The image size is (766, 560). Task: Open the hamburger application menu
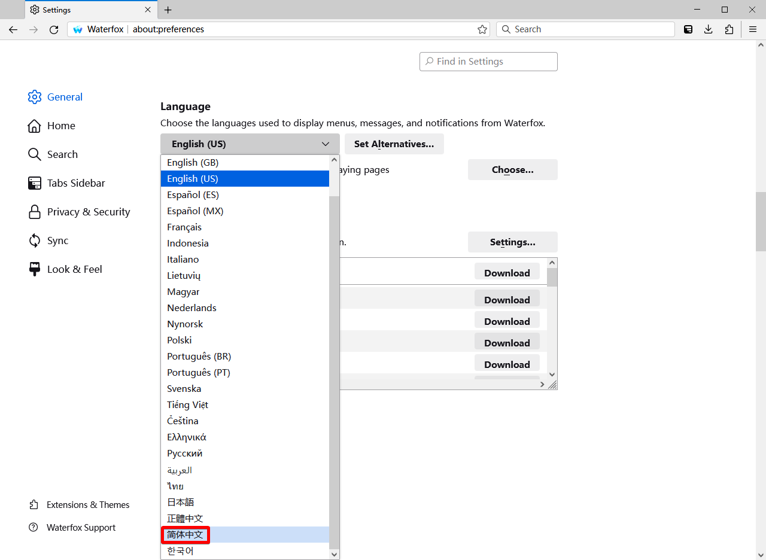click(753, 29)
